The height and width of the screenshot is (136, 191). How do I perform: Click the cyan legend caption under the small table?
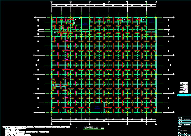point(184,94)
